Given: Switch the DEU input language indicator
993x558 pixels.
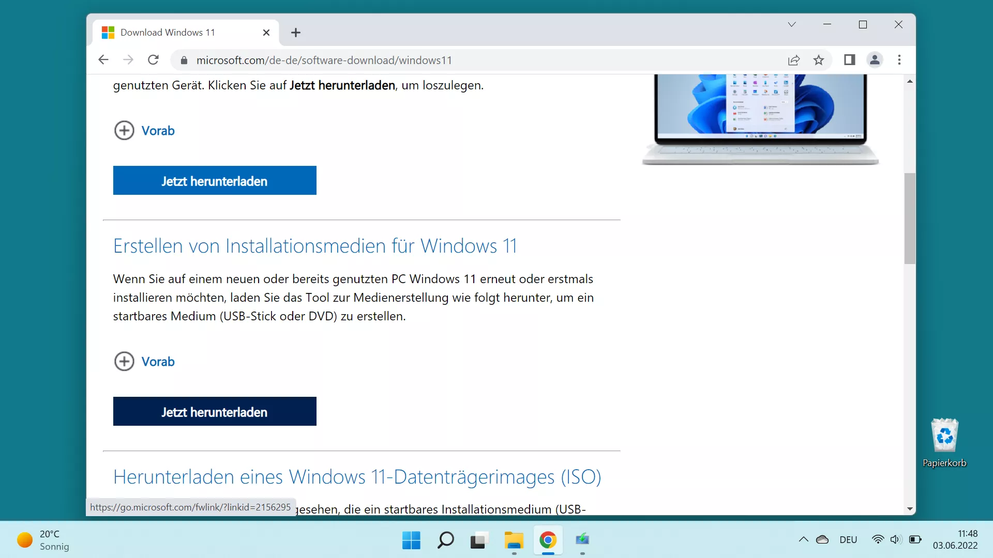Looking at the screenshot, I should point(848,539).
